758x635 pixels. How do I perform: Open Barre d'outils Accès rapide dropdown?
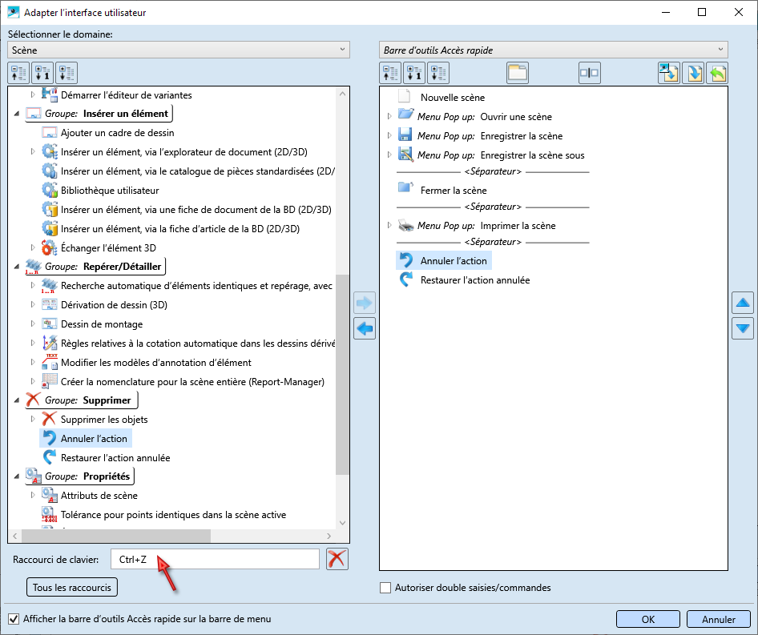pos(553,50)
